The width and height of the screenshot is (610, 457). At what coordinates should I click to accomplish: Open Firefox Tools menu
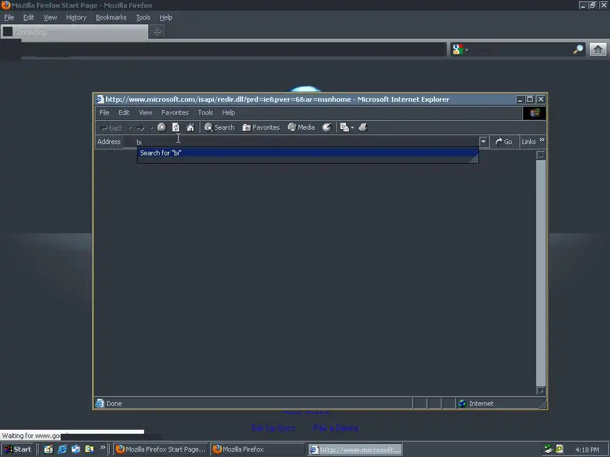point(143,17)
